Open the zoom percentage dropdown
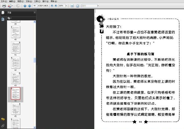The width and height of the screenshot is (184, 129). (67, 6)
